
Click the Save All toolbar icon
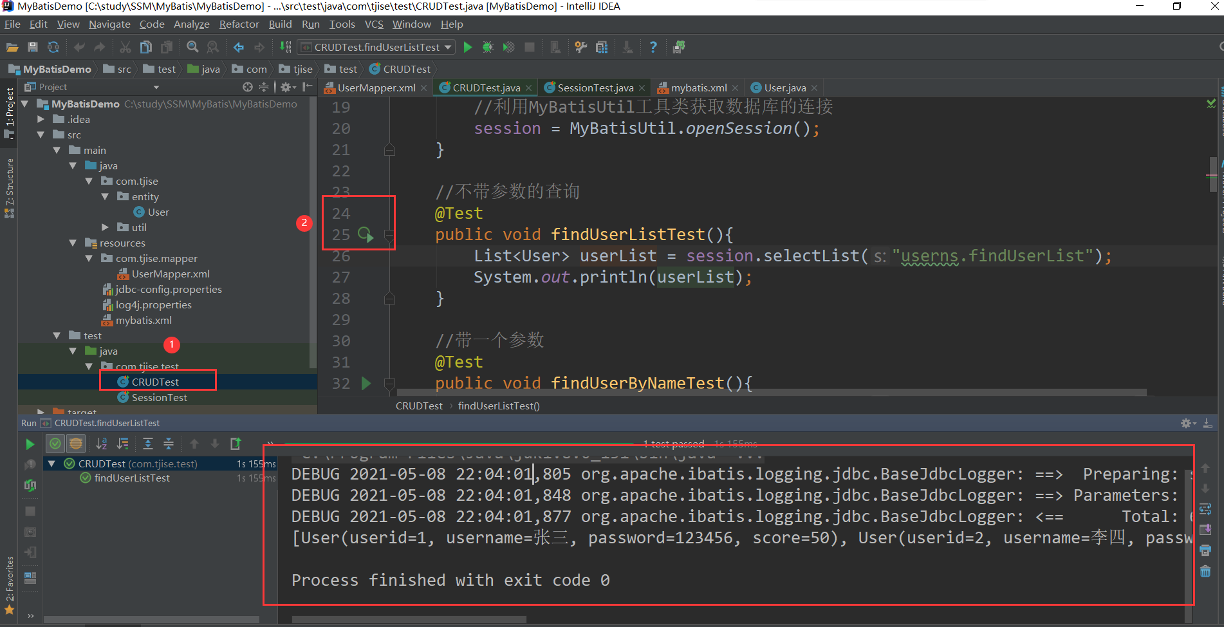coord(33,47)
